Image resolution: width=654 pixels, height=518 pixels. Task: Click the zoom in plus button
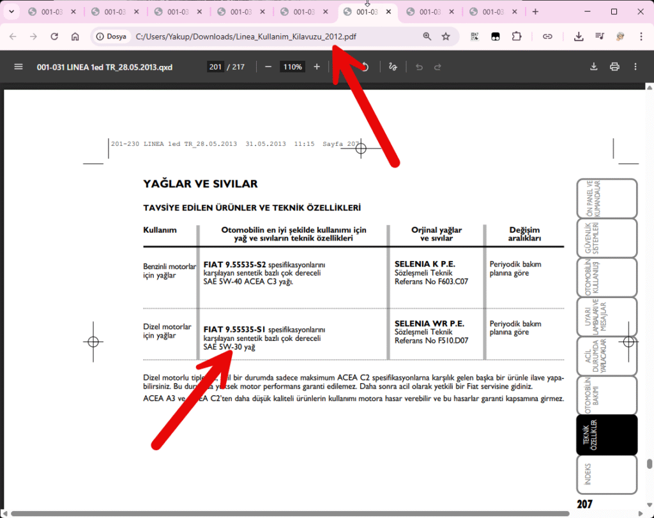(x=317, y=67)
